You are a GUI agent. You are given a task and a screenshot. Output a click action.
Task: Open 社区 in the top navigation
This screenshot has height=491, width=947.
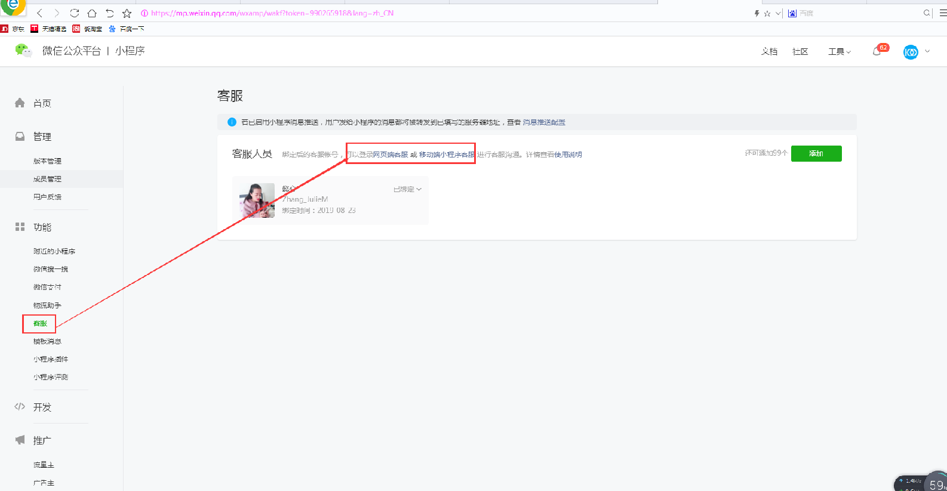[x=800, y=52]
